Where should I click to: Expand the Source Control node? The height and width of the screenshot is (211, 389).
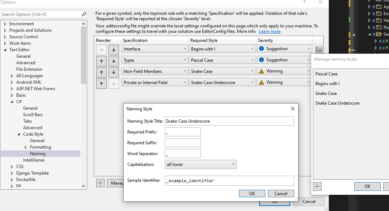5,37
